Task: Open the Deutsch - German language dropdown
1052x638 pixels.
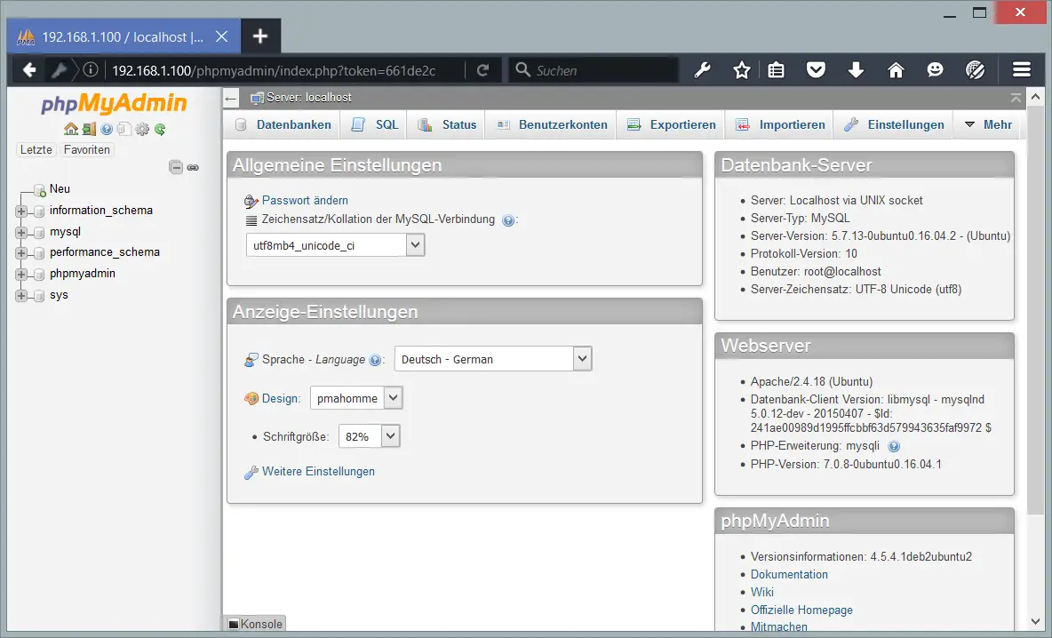Action: coord(493,359)
